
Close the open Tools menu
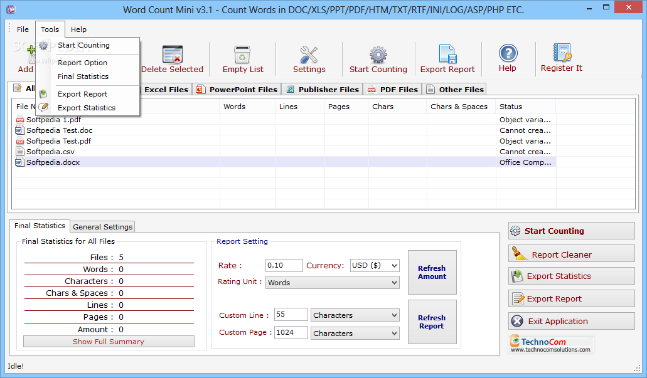pos(50,29)
